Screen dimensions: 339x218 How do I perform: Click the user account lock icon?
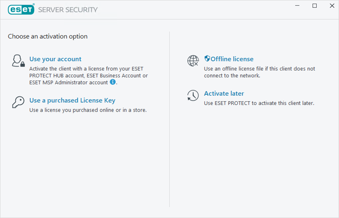coord(18,61)
